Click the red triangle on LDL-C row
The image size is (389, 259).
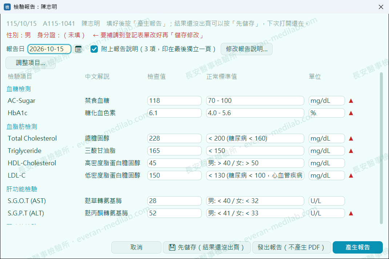[x=351, y=176]
